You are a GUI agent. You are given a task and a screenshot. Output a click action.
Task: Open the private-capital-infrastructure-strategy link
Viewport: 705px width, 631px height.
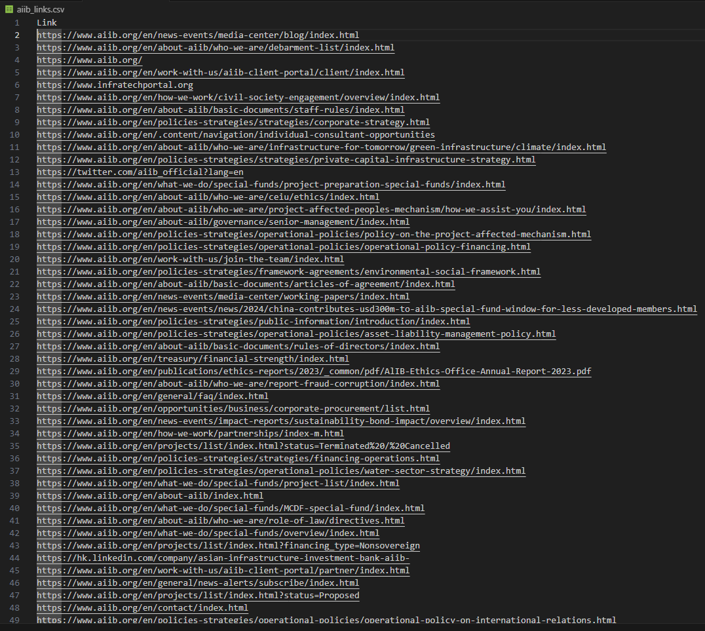click(286, 160)
